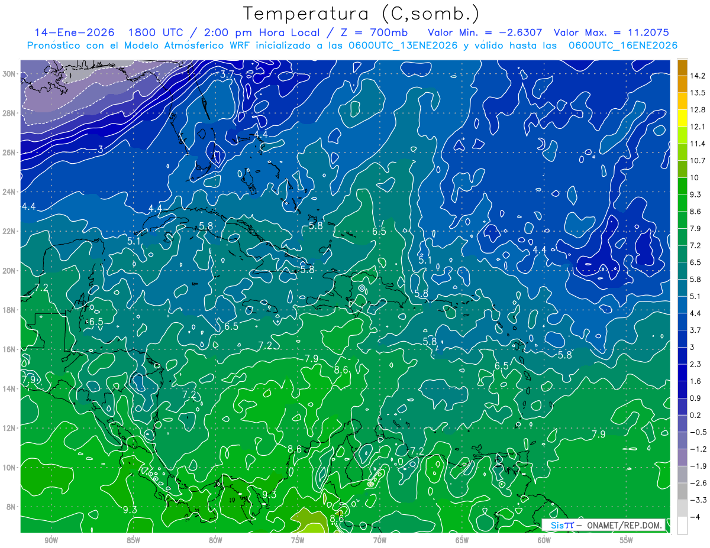
Task: Click the '30N' latitude axis label
Action: pos(8,74)
